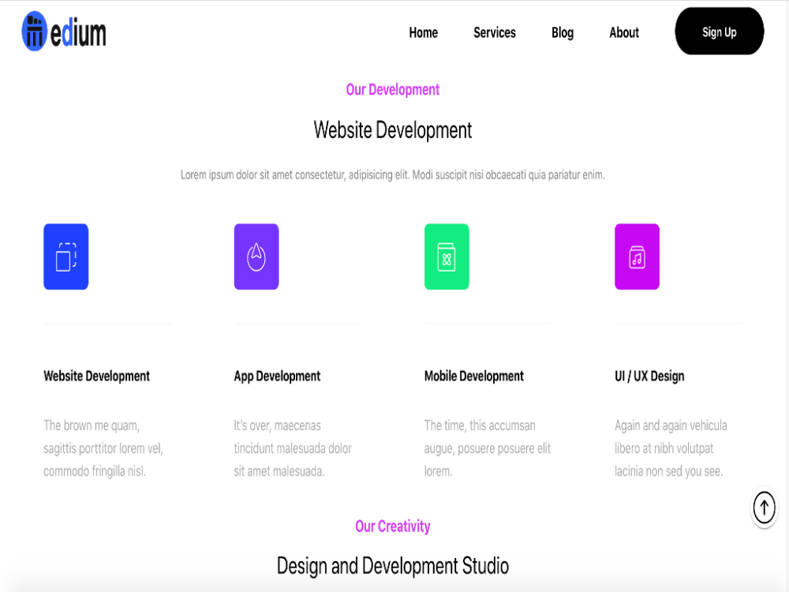Click the Our Development pink label

click(392, 89)
